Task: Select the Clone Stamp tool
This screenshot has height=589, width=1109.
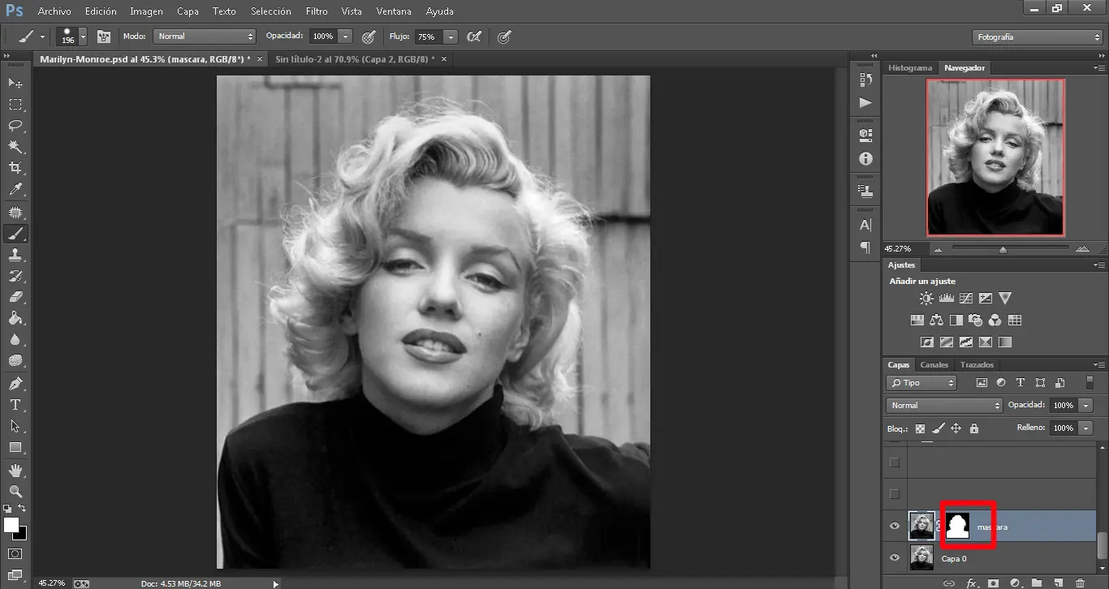Action: 15,255
